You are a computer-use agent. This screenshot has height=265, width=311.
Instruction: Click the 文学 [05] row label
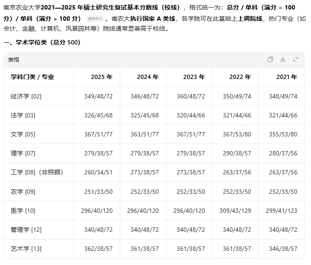23,134
